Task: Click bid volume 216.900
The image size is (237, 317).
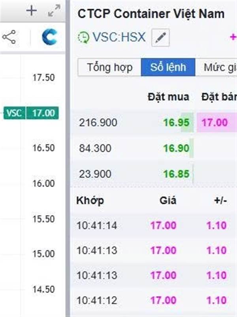Action: coord(98,122)
